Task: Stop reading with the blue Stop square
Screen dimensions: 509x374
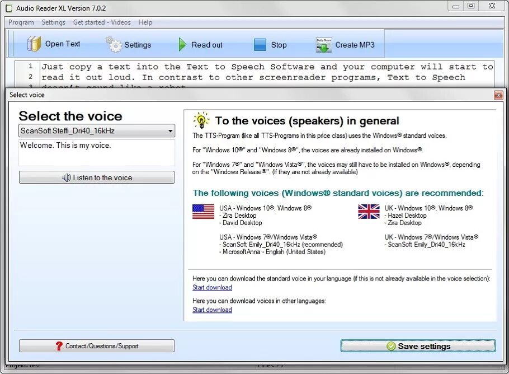Action: click(x=260, y=45)
